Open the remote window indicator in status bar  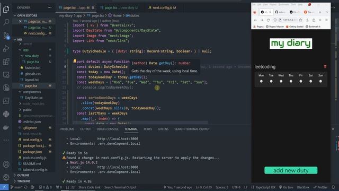point(4,187)
